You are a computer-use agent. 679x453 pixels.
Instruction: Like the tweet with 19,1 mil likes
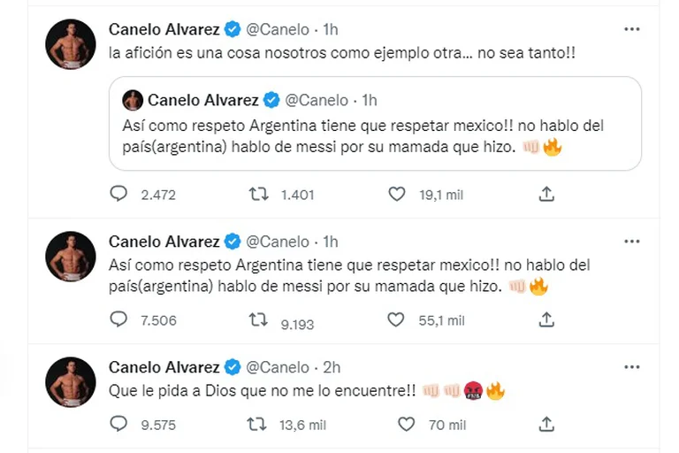click(x=397, y=194)
